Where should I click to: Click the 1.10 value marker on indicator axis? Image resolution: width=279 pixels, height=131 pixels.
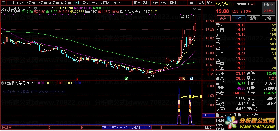pyautogui.click(x=208, y=115)
